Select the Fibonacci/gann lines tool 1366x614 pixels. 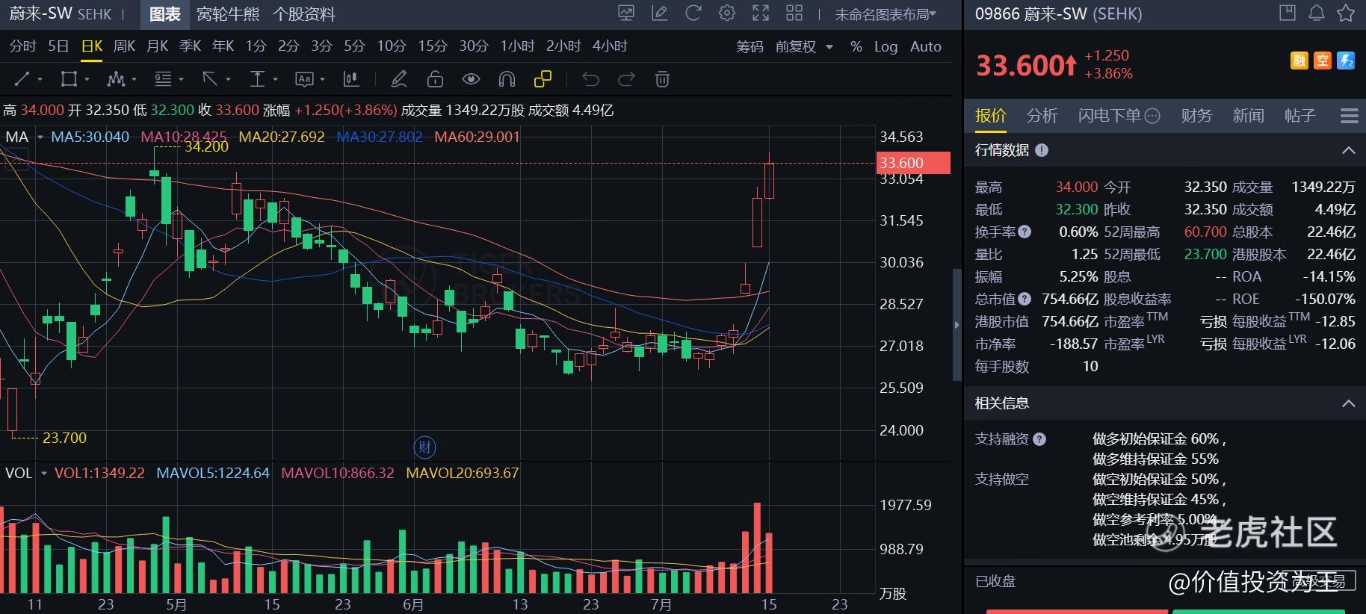coord(163,79)
